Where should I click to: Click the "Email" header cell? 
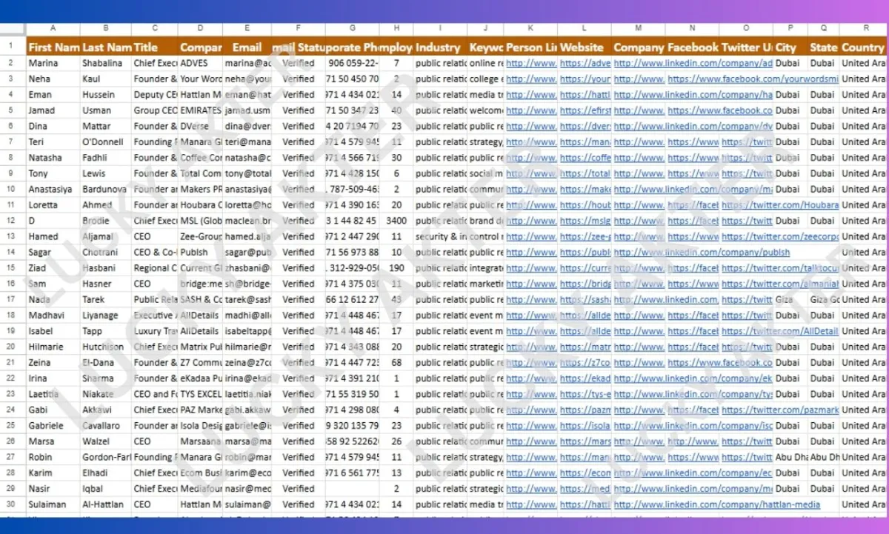pyautogui.click(x=247, y=47)
